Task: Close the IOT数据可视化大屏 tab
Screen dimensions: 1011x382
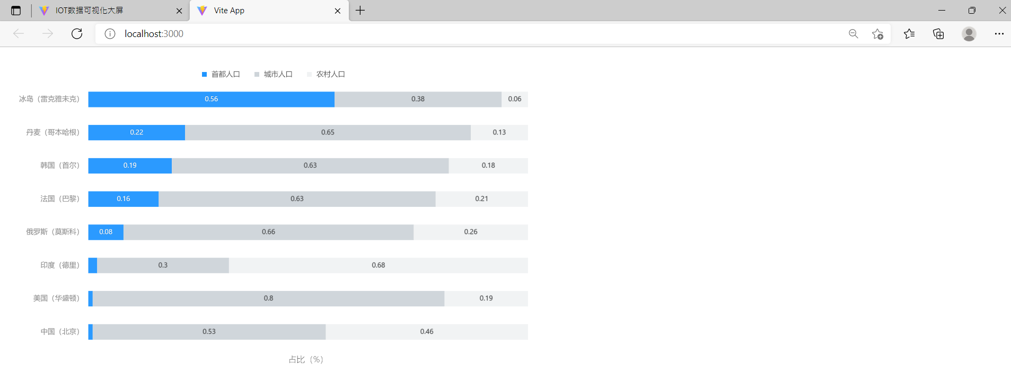Action: pyautogui.click(x=179, y=11)
